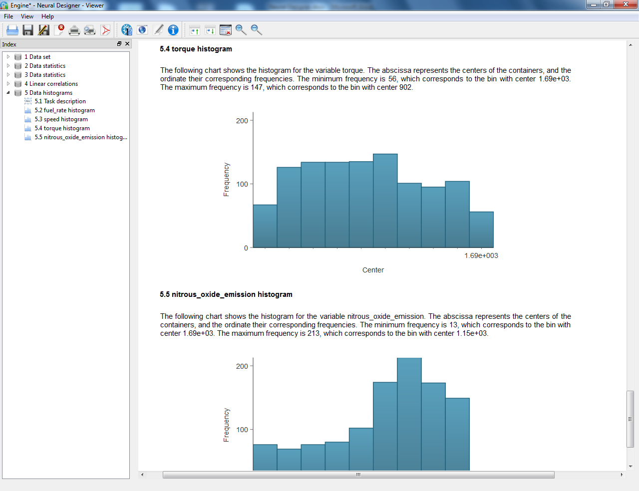Click the horizontal scrollbar right arrow
This screenshot has height=491, width=639.
click(x=622, y=475)
